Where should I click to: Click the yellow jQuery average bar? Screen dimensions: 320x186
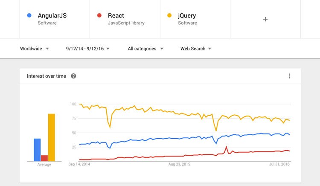pos(52,137)
